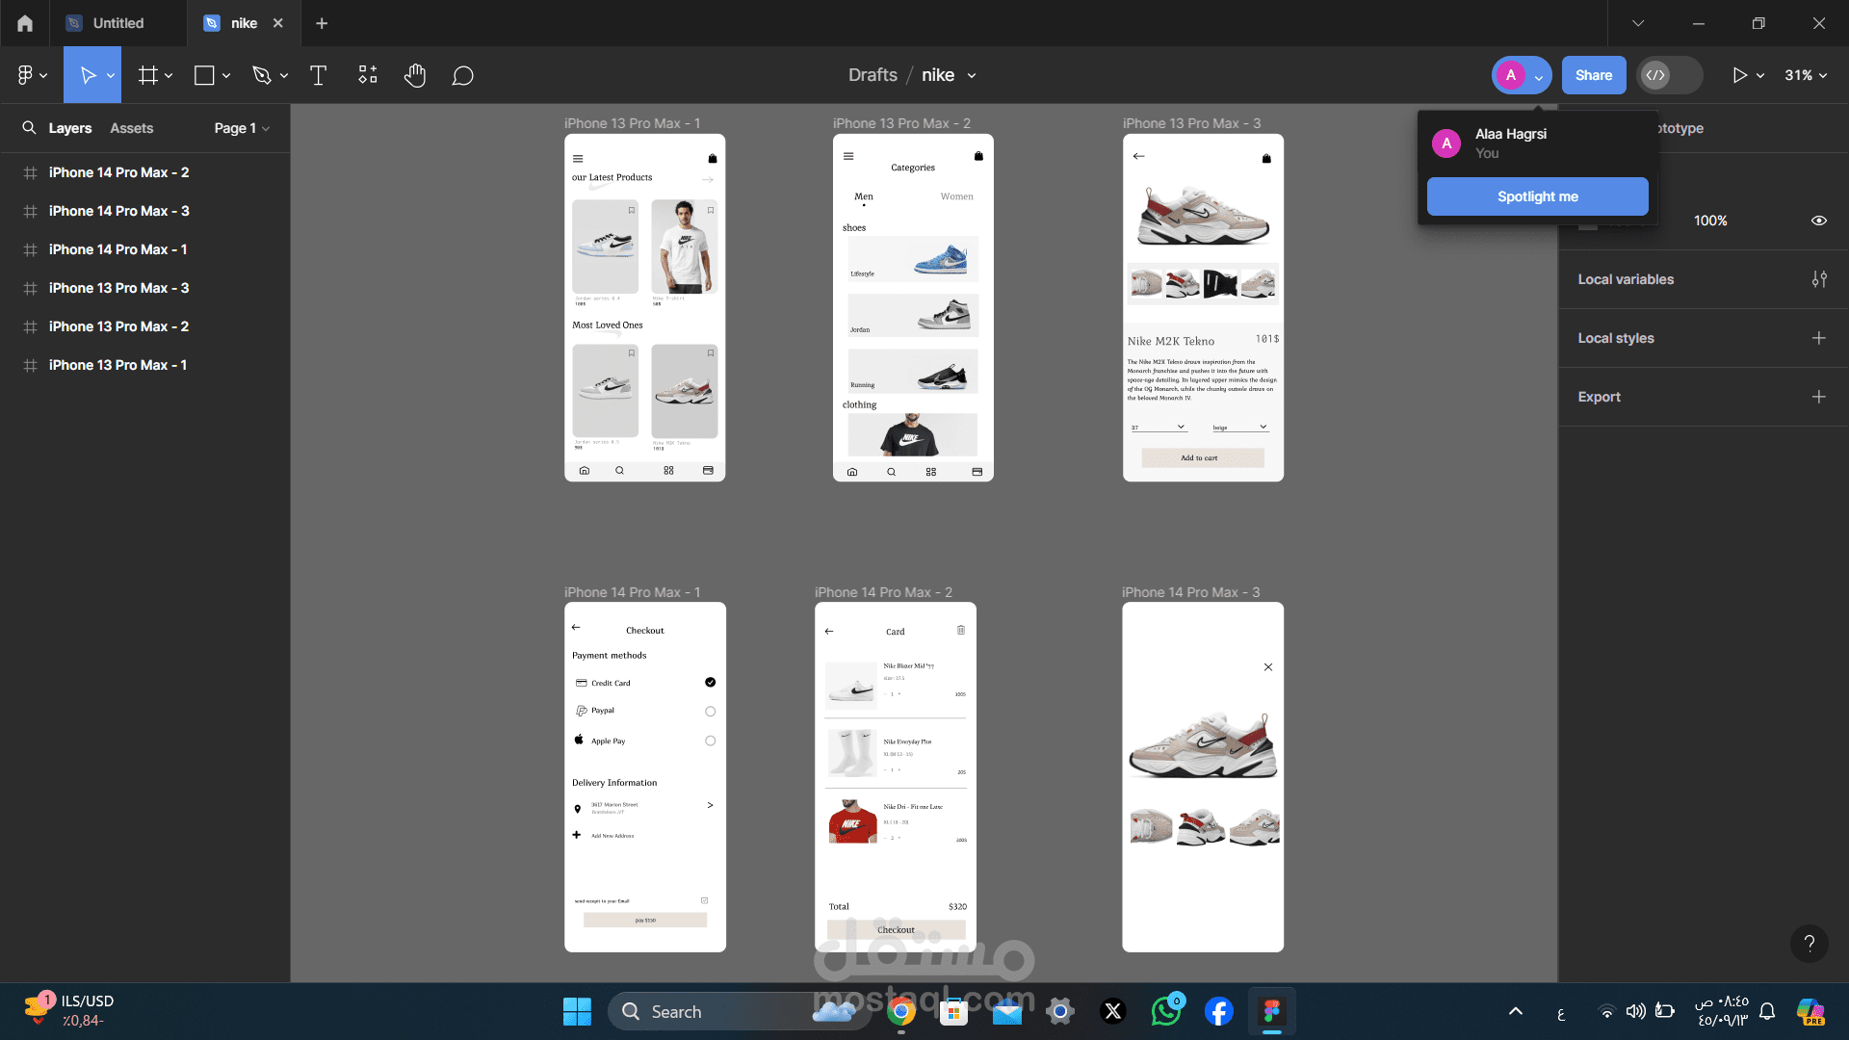Expand the Frame tool options dropdown
This screenshot has width=1849, height=1040.
(x=169, y=76)
